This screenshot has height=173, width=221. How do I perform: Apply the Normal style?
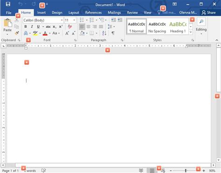137,27
